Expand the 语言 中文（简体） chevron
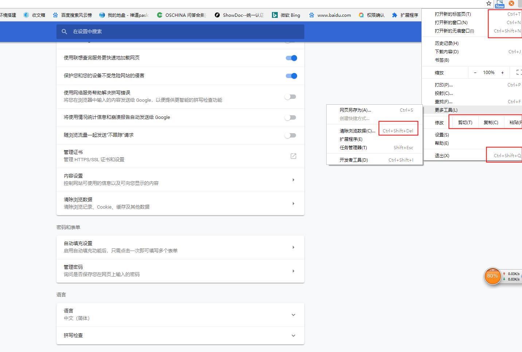Screen dimensions: 522x352 pos(293,315)
